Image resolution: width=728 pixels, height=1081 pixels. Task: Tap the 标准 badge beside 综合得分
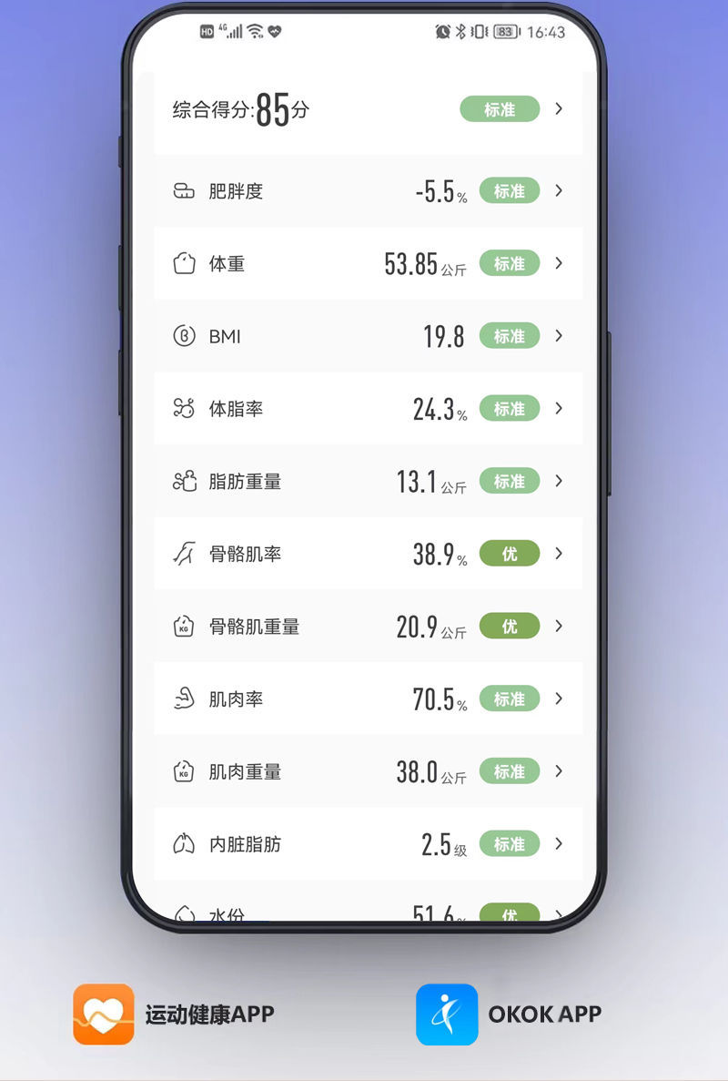(x=500, y=109)
